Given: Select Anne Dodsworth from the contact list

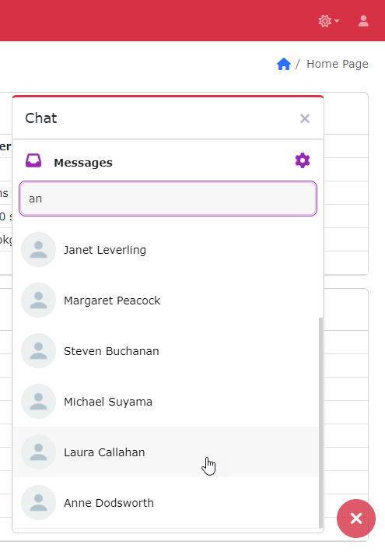Looking at the screenshot, I should pos(166,503).
